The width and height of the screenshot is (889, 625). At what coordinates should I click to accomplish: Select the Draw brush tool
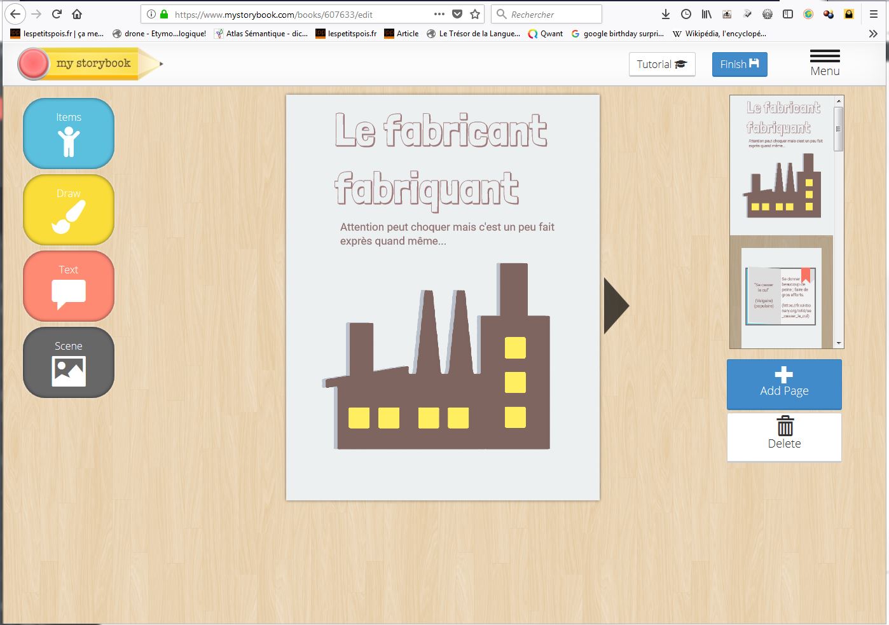point(69,210)
